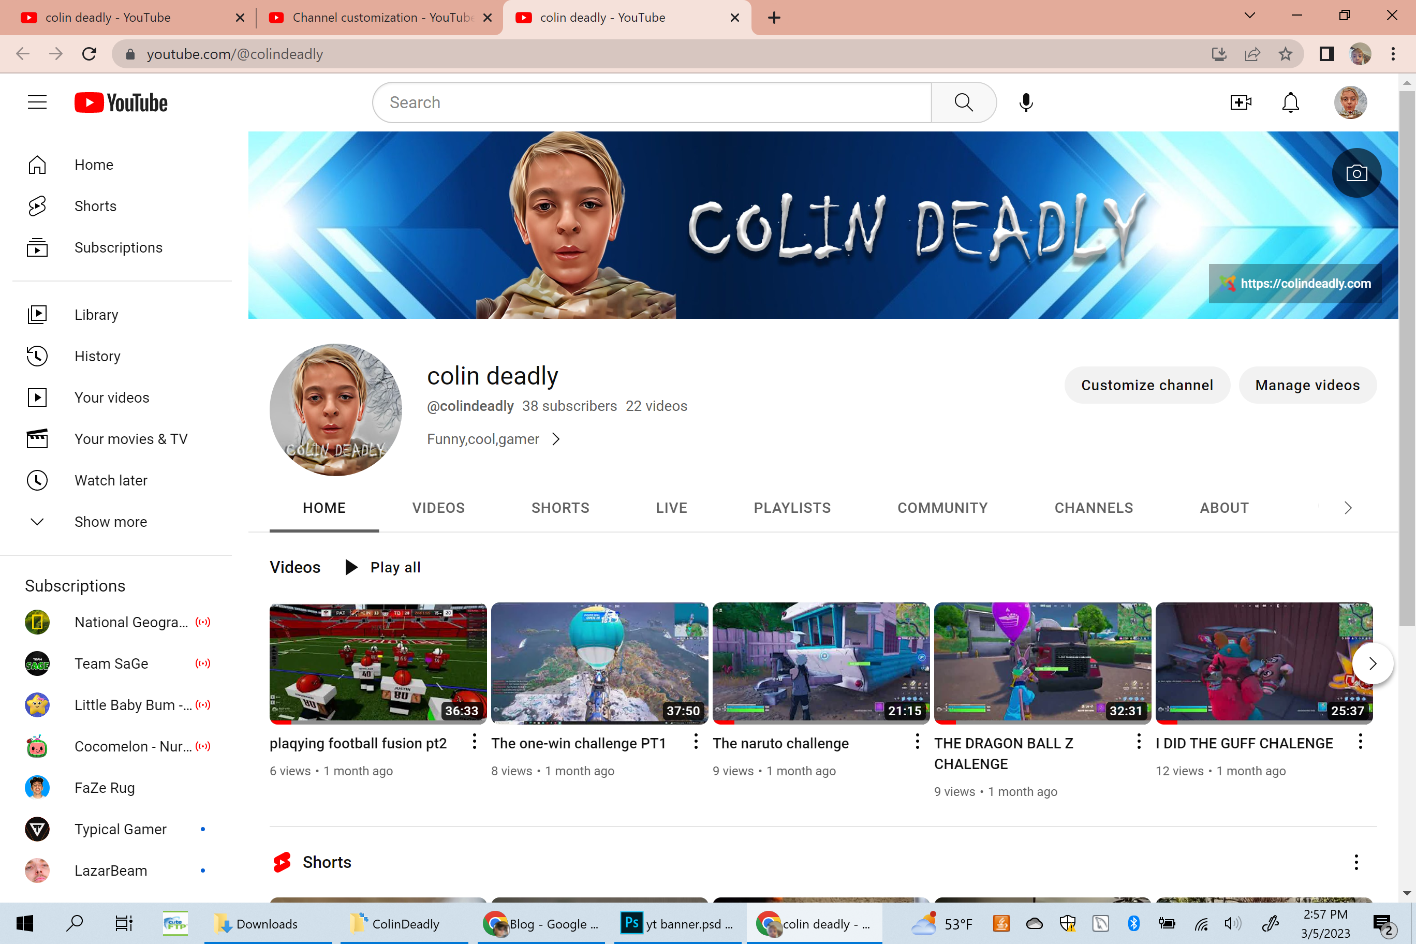1416x944 pixels.
Task: Switch to the ABOUT tab
Action: pos(1224,508)
